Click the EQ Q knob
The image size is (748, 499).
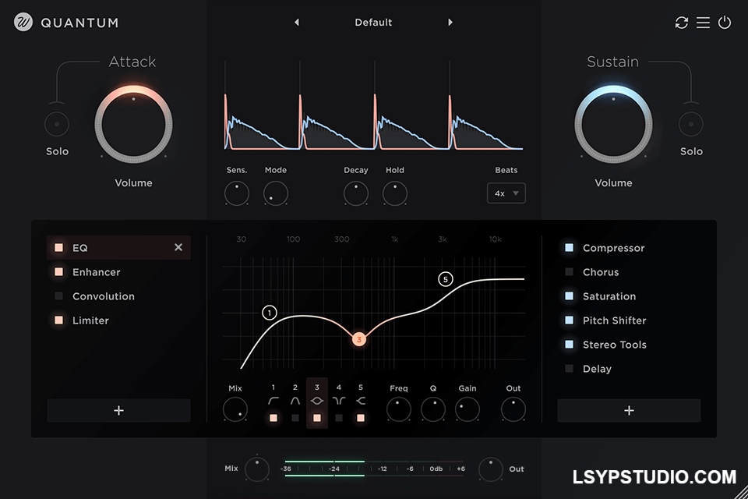click(x=433, y=409)
